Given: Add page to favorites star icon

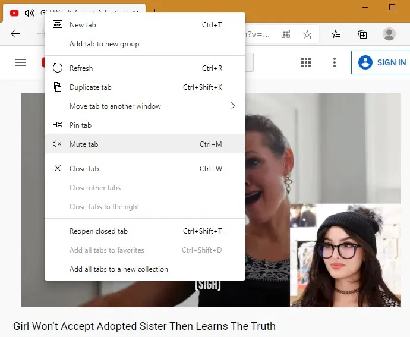Looking at the screenshot, I should pos(307,34).
